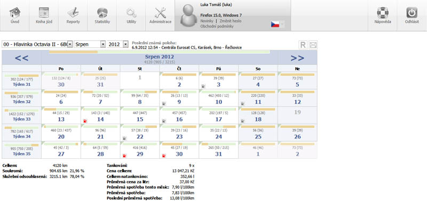The image size is (427, 202).
Task: Click fuel pump icon on day 11
Action: pyautogui.click(x=242, y=103)
